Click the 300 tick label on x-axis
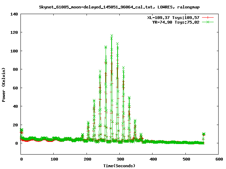Image resolution: width=226 pixels, height=169 pixels. [x=119, y=159]
